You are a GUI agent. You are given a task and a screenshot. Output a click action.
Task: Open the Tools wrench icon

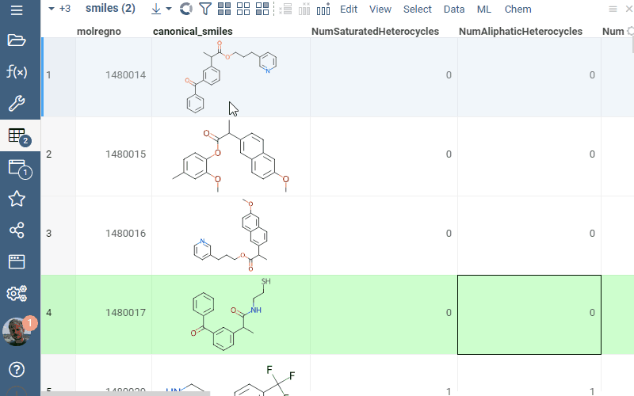(x=17, y=104)
